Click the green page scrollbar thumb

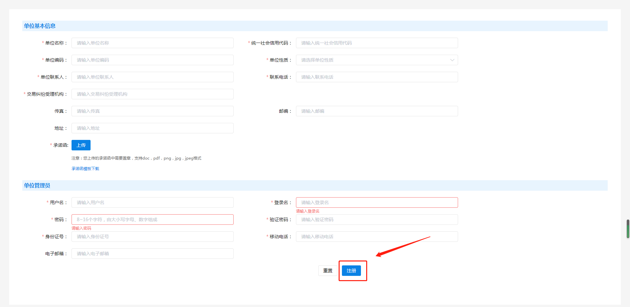click(x=628, y=229)
